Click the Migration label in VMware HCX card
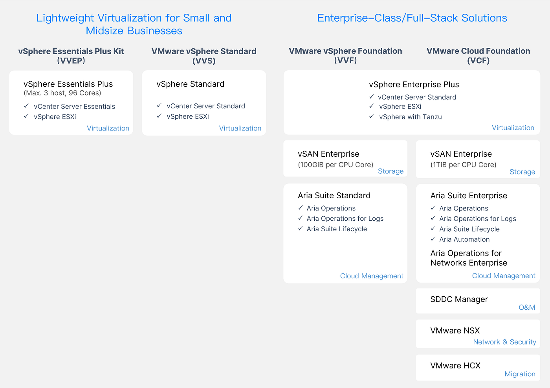Image resolution: width=550 pixels, height=388 pixels. [x=520, y=374]
